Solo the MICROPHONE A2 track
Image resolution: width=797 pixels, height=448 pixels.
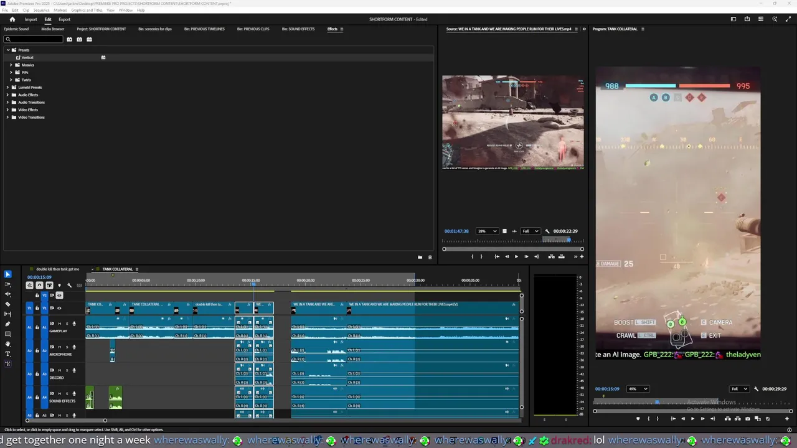point(67,347)
